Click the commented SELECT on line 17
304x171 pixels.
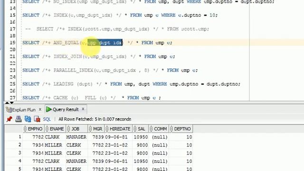point(45,29)
